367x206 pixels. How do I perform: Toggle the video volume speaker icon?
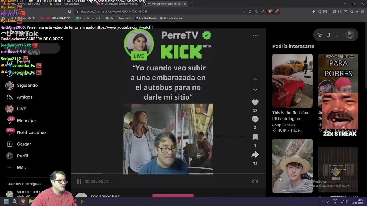point(255,181)
